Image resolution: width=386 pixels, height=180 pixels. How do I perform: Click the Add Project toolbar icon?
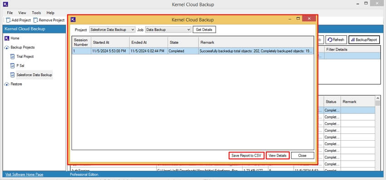coord(8,20)
